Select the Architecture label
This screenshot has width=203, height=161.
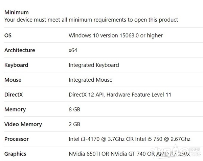tap(20, 50)
